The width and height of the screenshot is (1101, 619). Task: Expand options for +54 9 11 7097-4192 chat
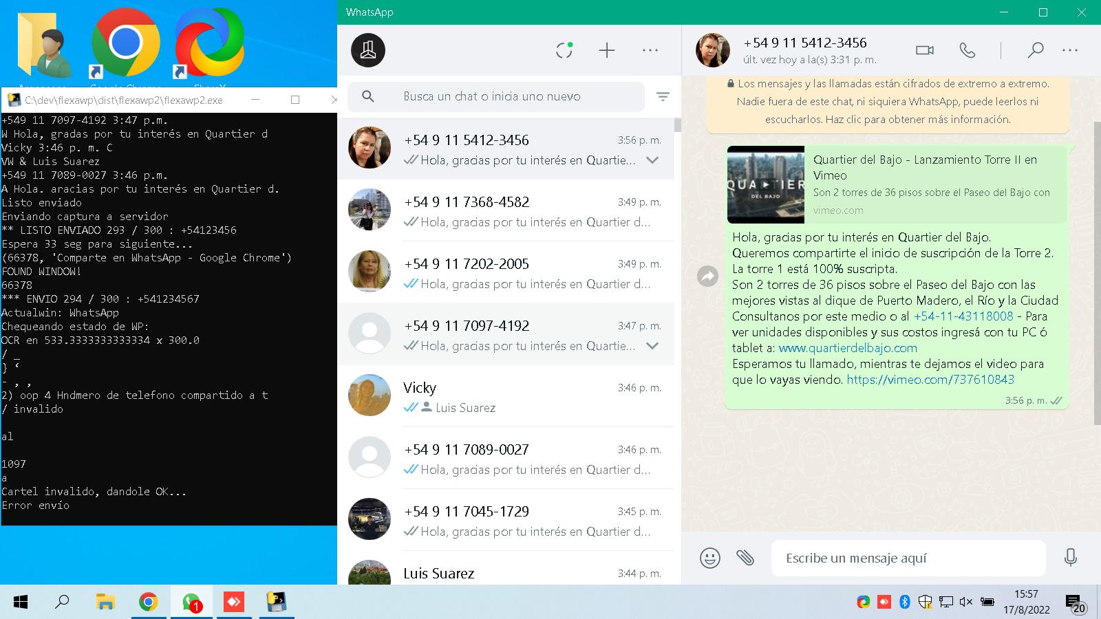[x=652, y=346]
